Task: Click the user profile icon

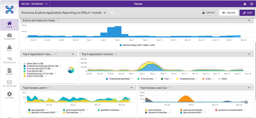Action: coord(245,4)
